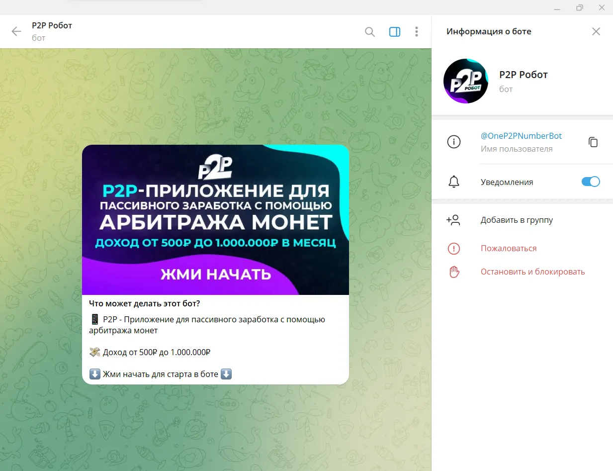Image resolution: width=613 pixels, height=471 pixels.
Task: Open the P2P Робот round avatar
Action: tap(465, 81)
